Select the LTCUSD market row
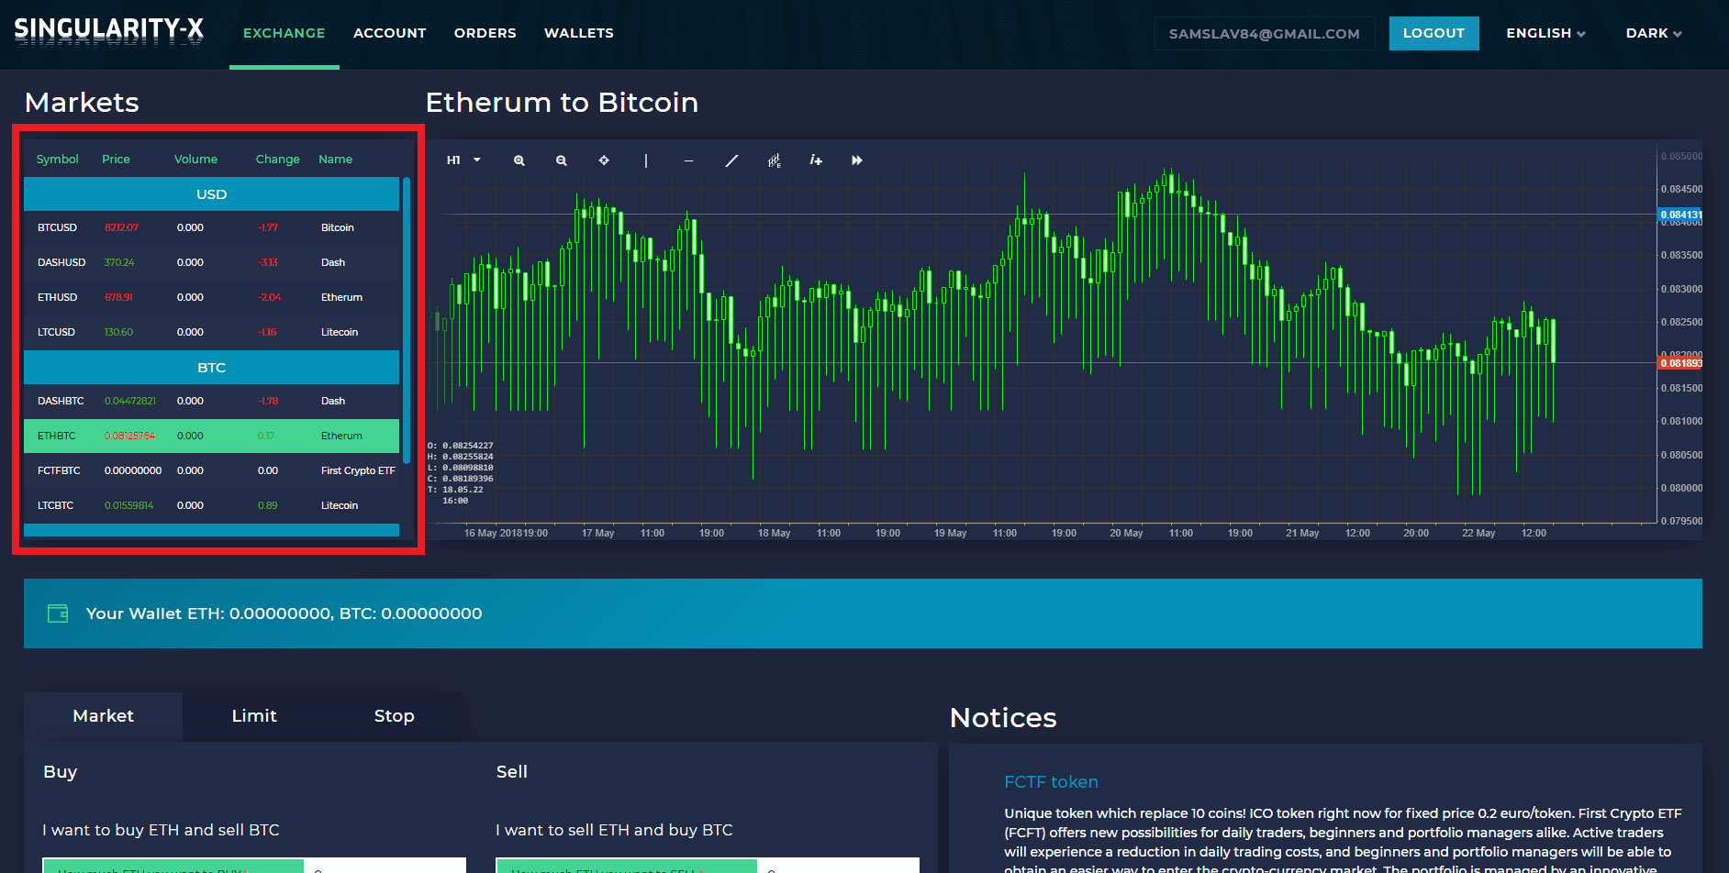Viewport: 1729px width, 873px height. click(211, 332)
